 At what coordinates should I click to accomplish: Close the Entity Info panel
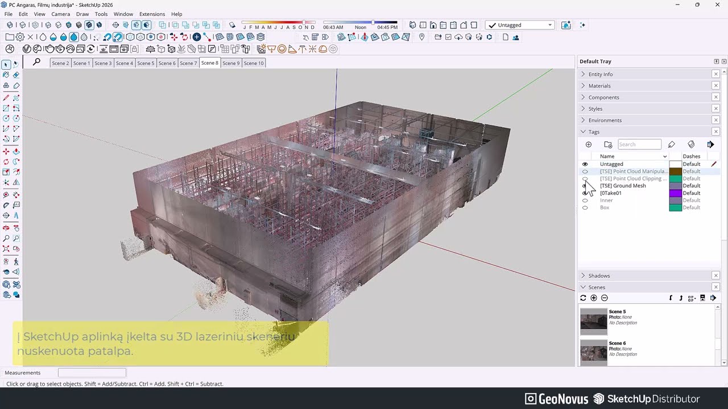716,74
